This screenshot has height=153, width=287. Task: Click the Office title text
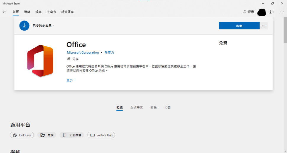76,44
